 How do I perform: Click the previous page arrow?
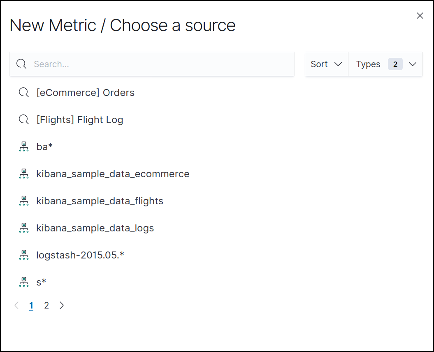coord(16,305)
